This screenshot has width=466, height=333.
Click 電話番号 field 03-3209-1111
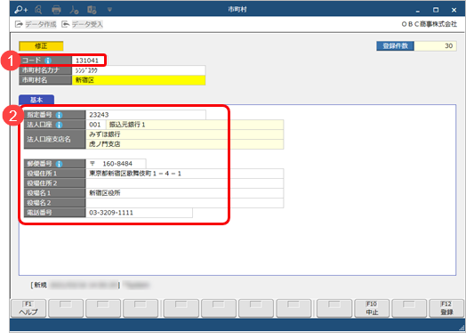(139, 213)
